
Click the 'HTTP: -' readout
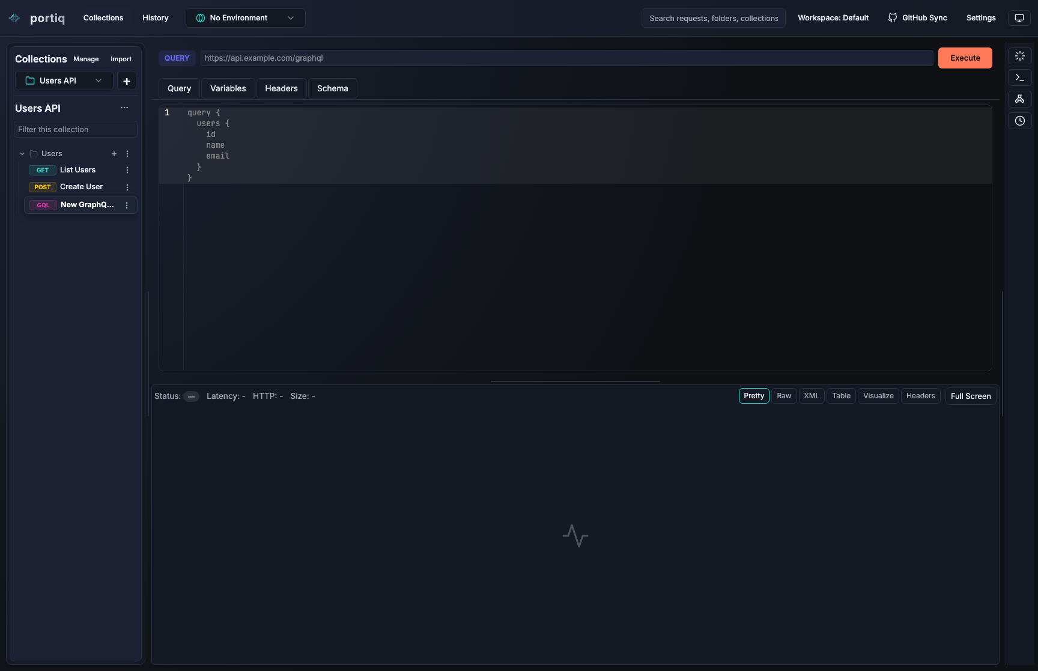[x=268, y=396]
